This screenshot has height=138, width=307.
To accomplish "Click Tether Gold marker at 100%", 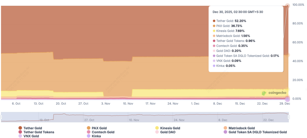I will tap(288, 5).
